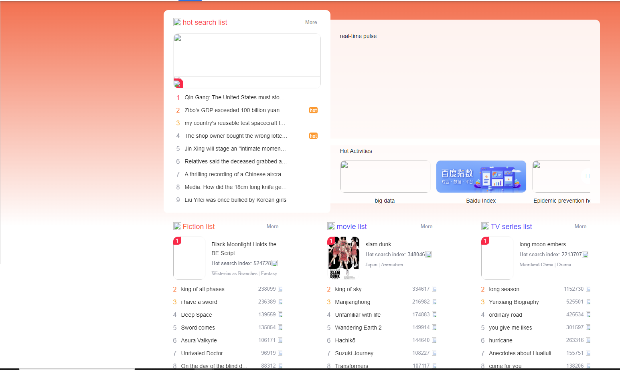Click the red rank-1 badge on the Fiction list

[x=177, y=241]
